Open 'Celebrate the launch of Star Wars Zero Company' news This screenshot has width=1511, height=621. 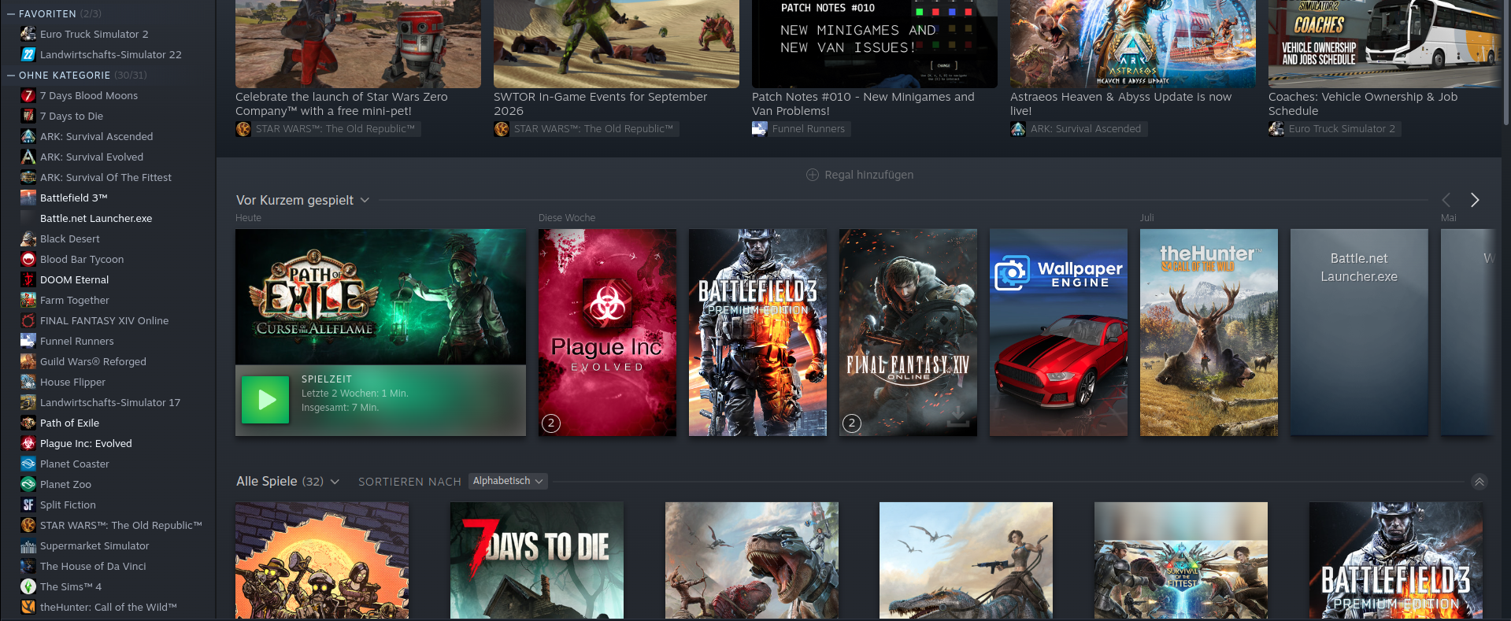(342, 104)
